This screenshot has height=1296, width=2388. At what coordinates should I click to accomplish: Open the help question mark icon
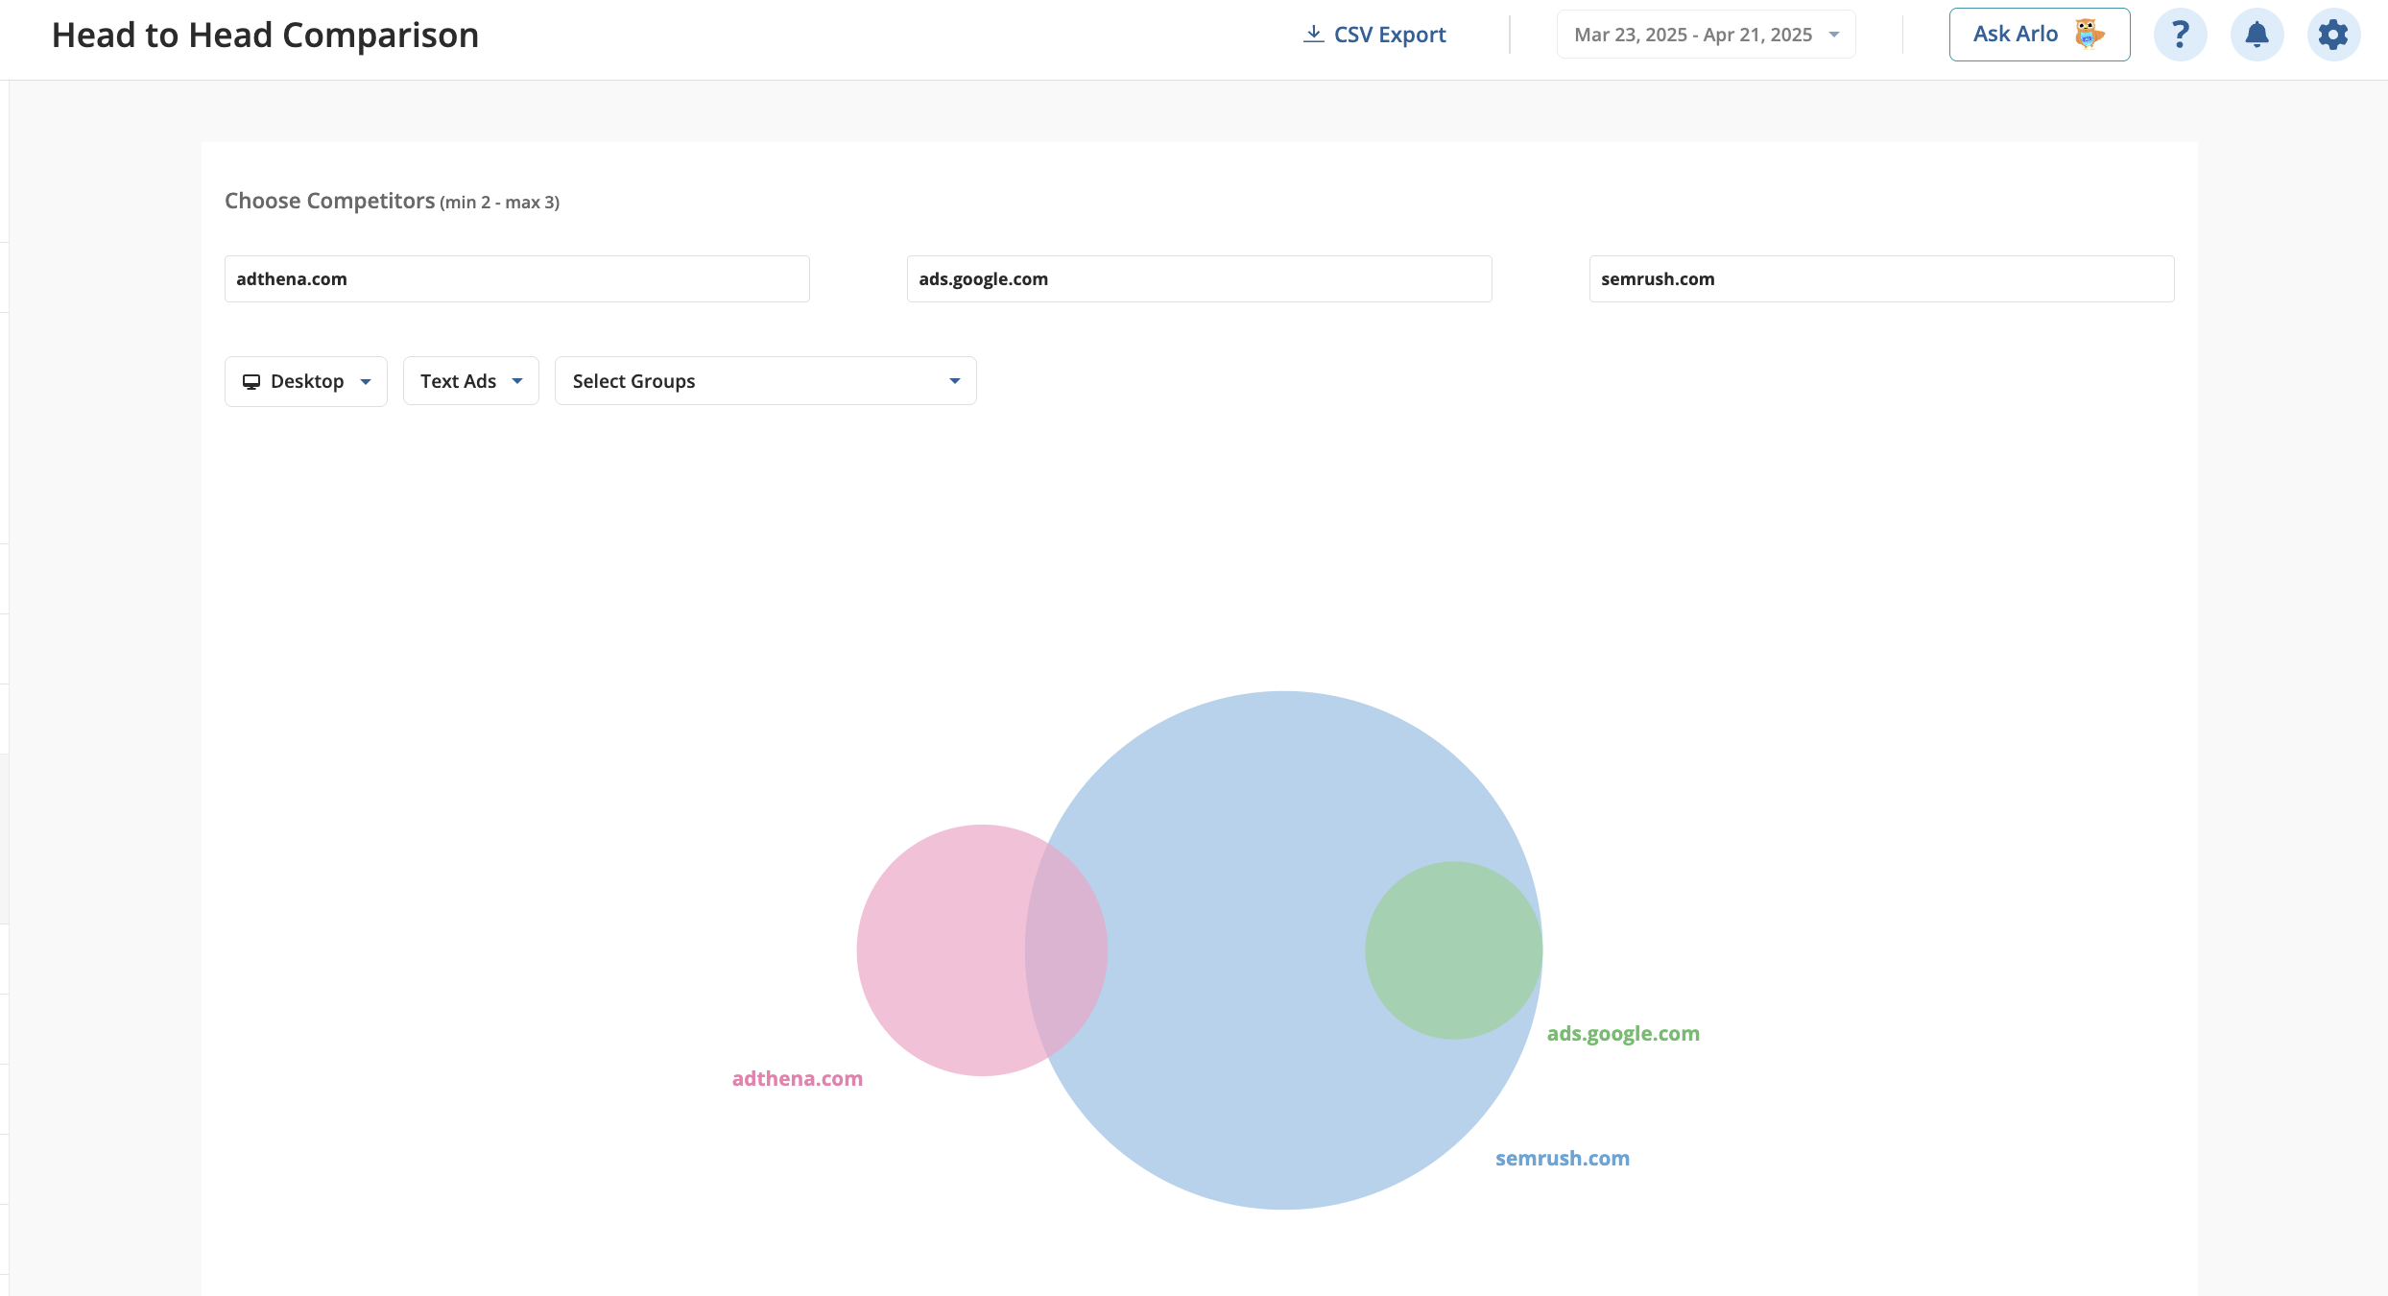(2180, 35)
